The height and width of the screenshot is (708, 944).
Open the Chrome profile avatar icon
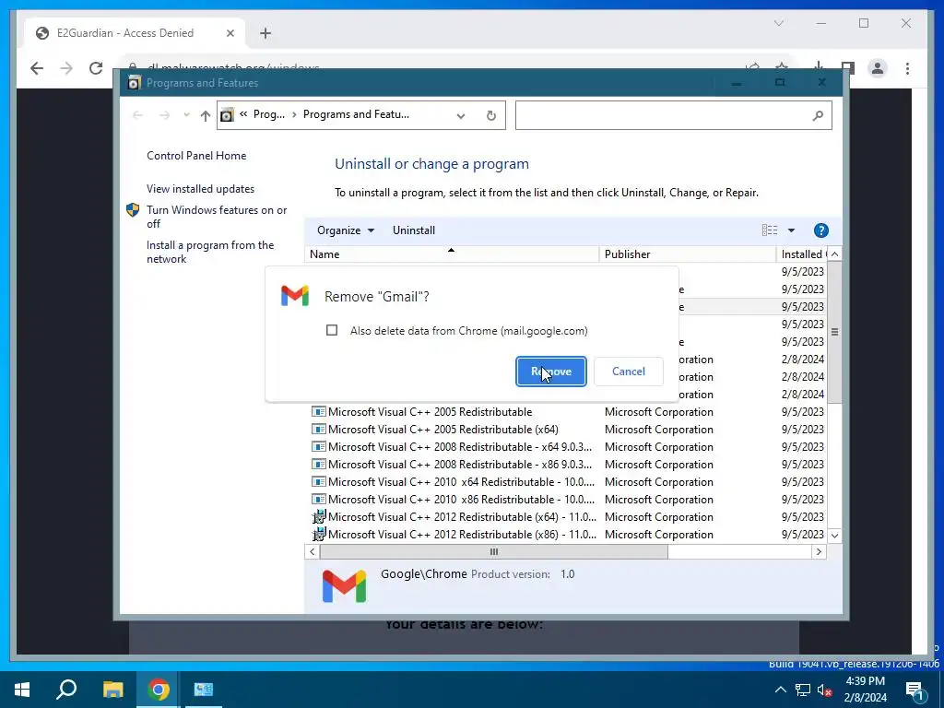[878, 68]
